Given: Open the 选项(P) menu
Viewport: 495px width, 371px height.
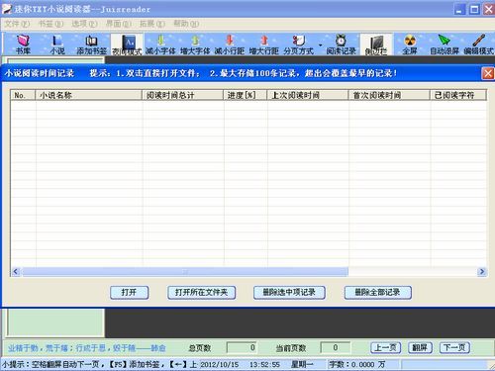Looking at the screenshot, I should pyautogui.click(x=85, y=24).
